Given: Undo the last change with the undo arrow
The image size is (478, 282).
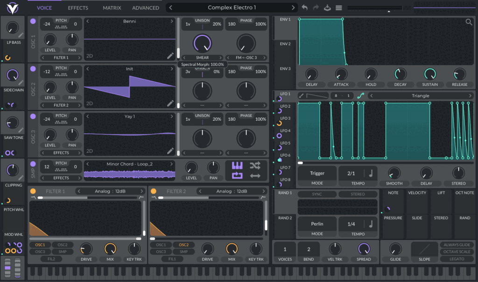Looking at the screenshot, I should [x=304, y=7].
